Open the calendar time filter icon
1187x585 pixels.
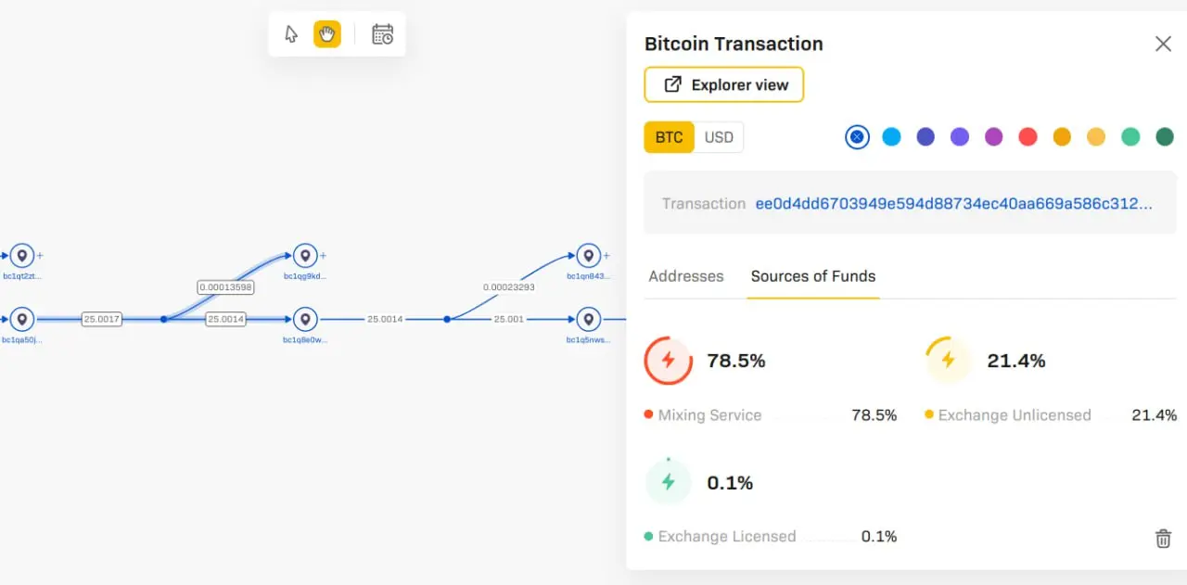(382, 34)
